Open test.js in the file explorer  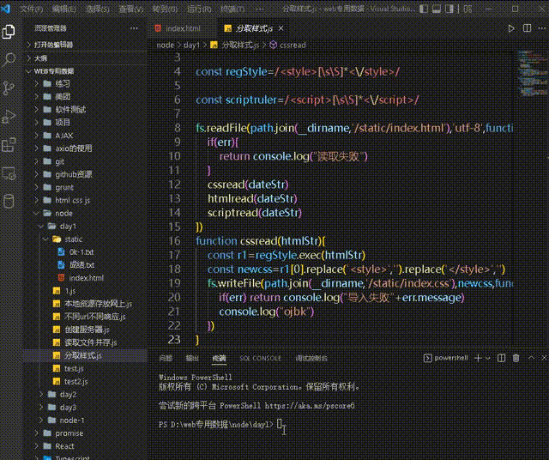(x=73, y=368)
